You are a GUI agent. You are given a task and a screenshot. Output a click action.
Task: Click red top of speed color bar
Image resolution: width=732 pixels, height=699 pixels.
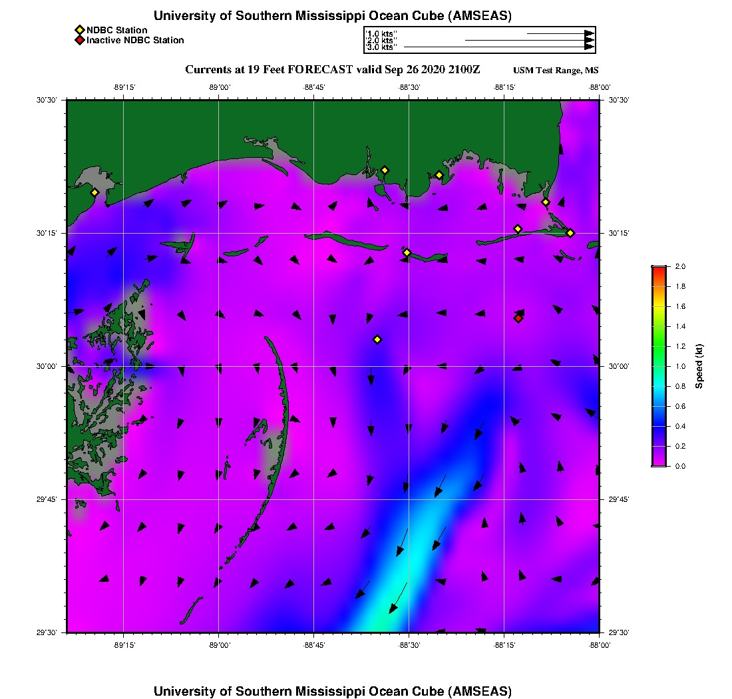pos(658,269)
